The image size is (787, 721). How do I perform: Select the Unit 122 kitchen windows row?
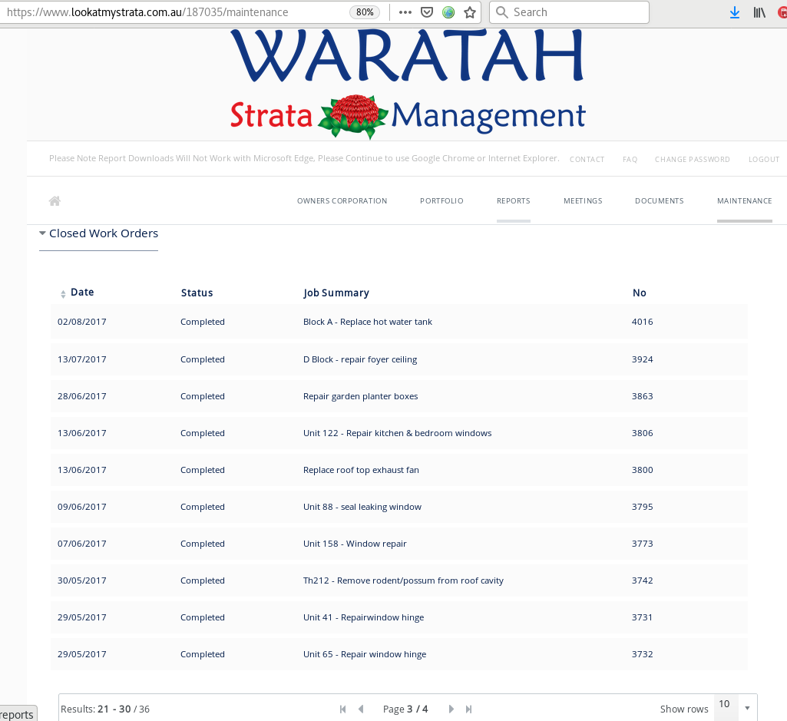pos(399,433)
